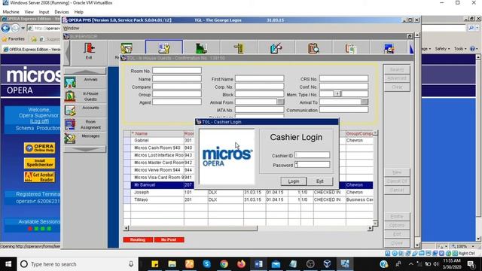Click the Log off link on web page
Image resolution: width=482 pixels, height=271 pixels.
(x=39, y=121)
